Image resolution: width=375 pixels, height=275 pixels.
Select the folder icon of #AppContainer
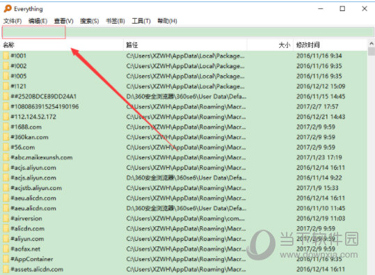6,259
